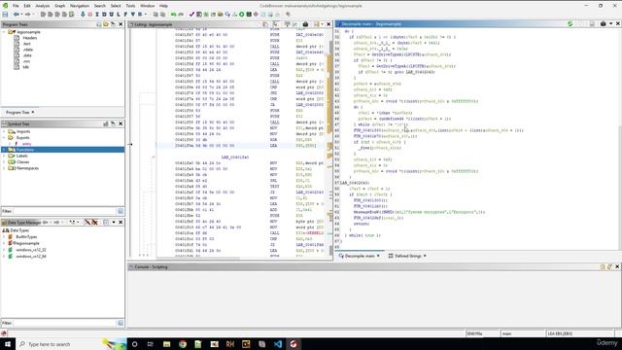Image resolution: width=622 pixels, height=350 pixels.
Task: Click the Symbol Tree filter input field
Action: [65, 211]
